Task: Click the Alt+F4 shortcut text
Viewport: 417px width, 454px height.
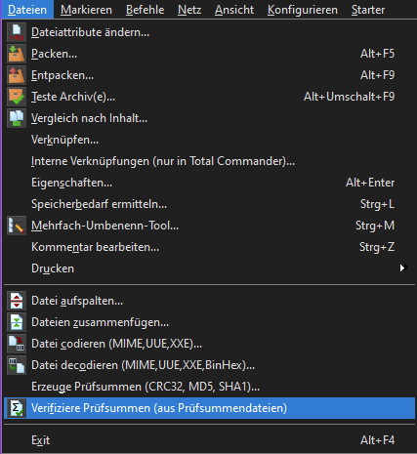Action: [377, 440]
